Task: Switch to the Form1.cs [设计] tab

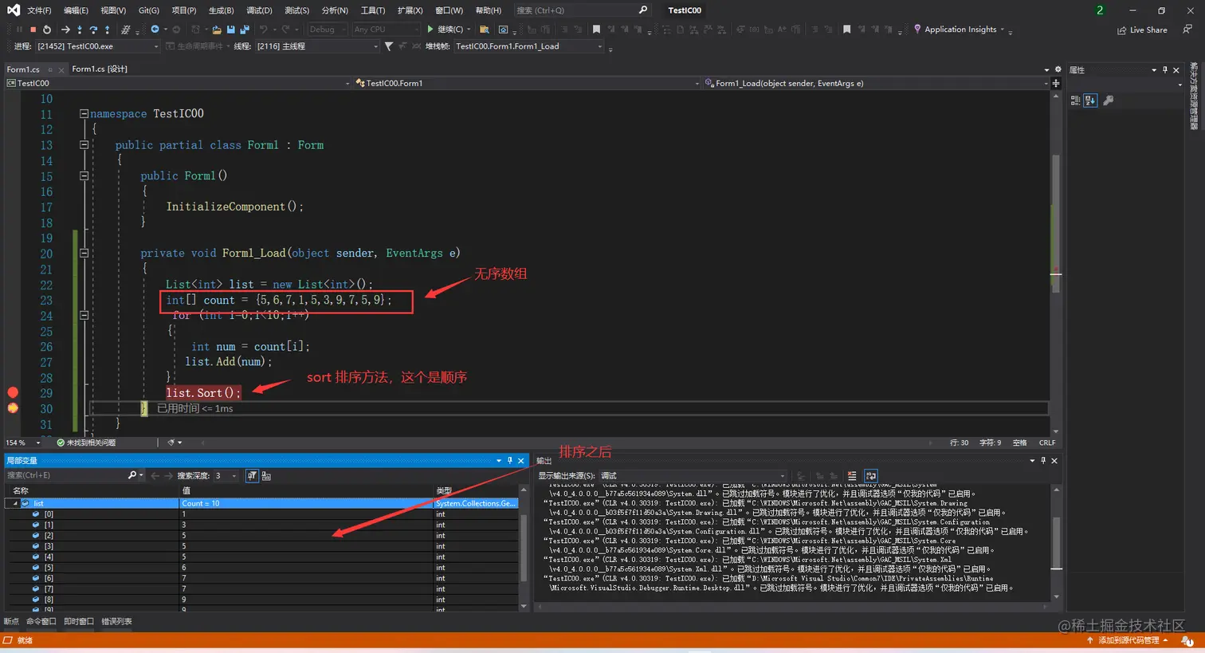Action: tap(100, 69)
